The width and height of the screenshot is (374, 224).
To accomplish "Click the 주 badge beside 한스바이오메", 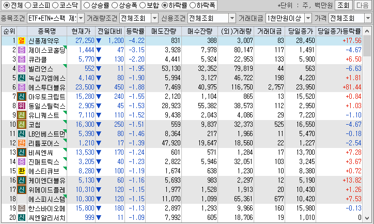I will [x=22, y=208].
